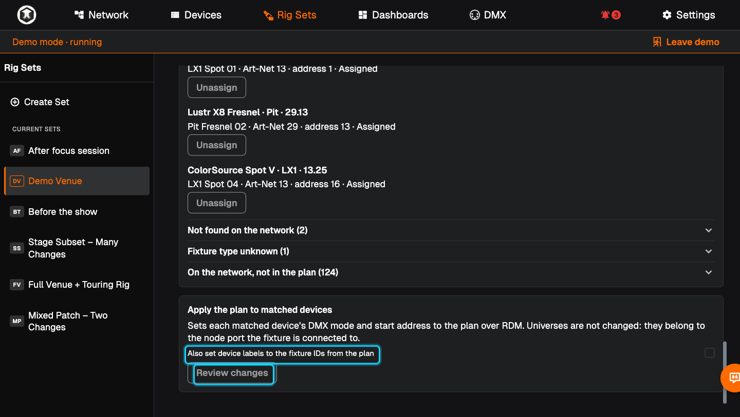Screen dimensions: 740x417
Task: Click the MP badge for Mixed Patch
Action: tap(17, 321)
